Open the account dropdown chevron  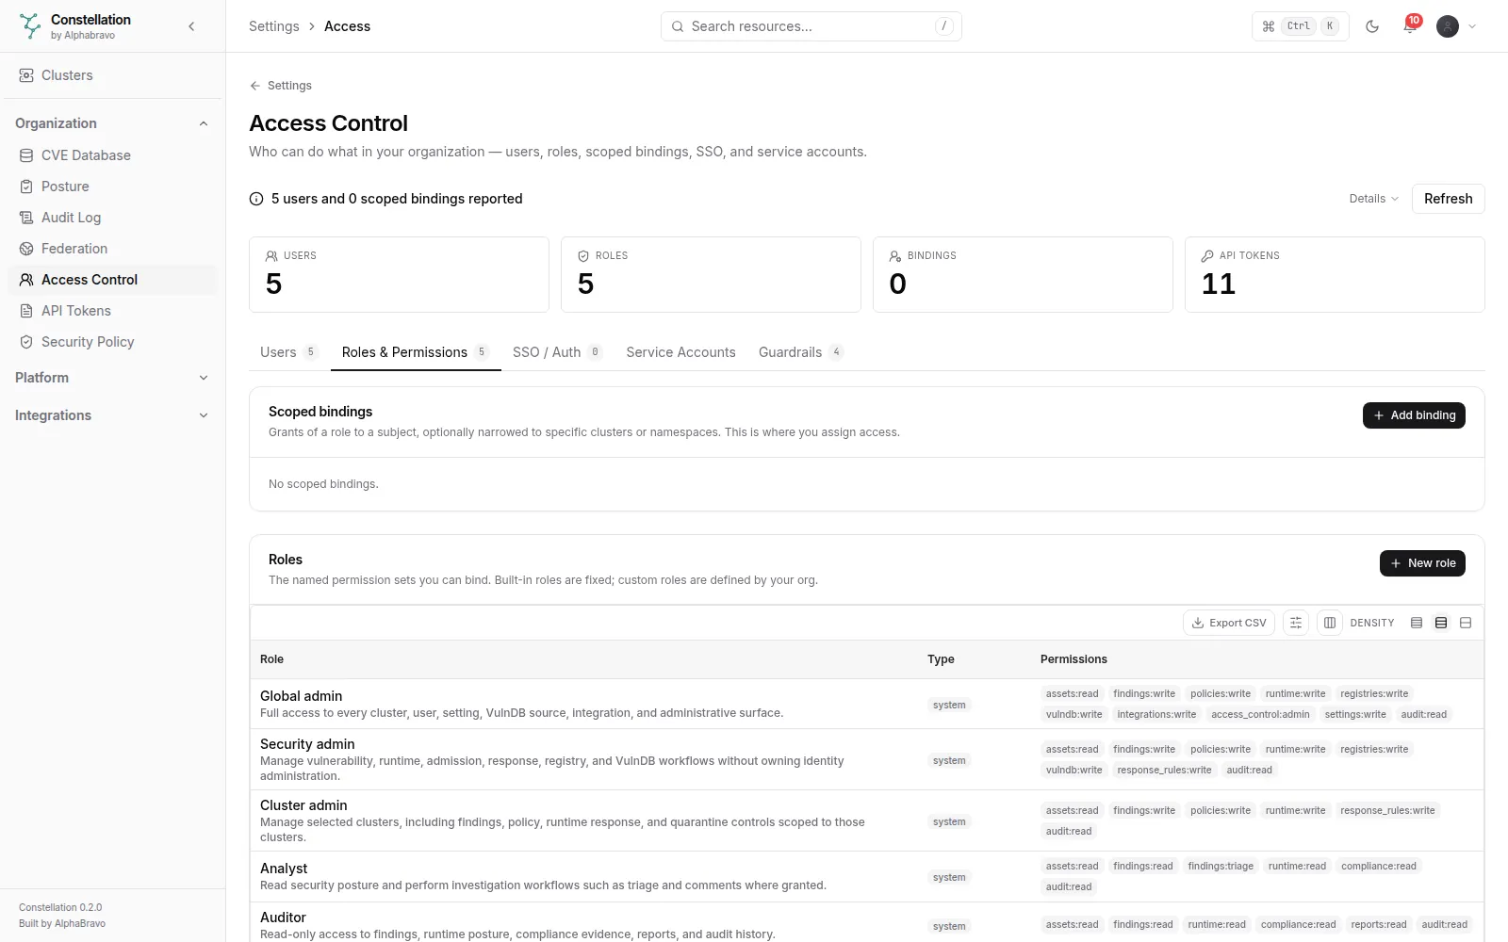pos(1472,26)
